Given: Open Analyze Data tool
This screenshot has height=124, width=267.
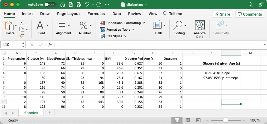Looking at the screenshot, I should point(200,29).
